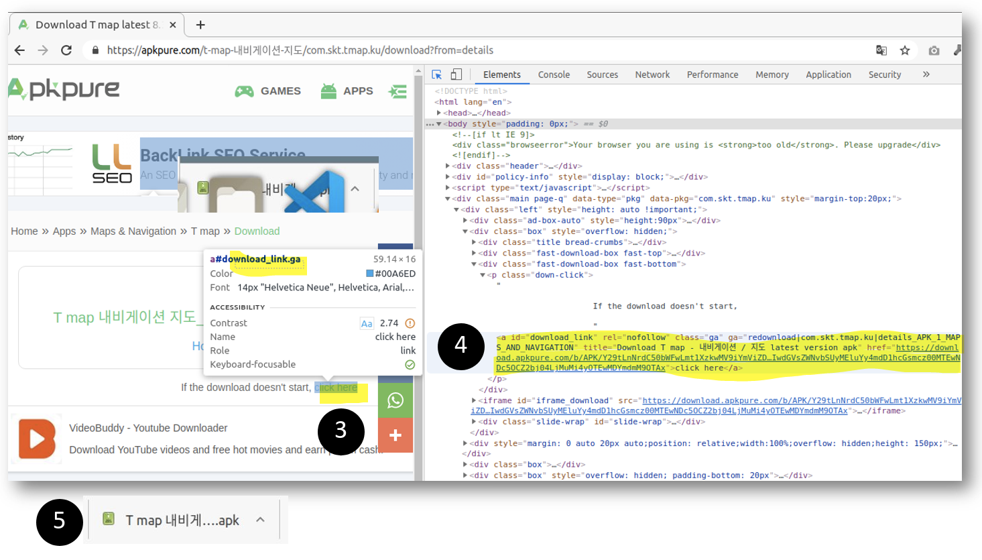982x560 pixels.
Task: Expand the div id="policy-info" node
Action: [x=448, y=177]
